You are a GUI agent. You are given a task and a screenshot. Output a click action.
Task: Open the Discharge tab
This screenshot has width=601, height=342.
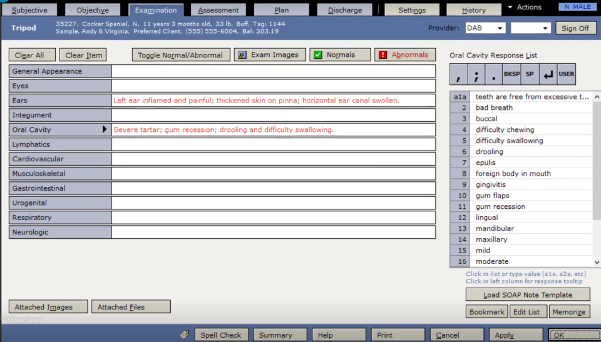click(x=345, y=10)
